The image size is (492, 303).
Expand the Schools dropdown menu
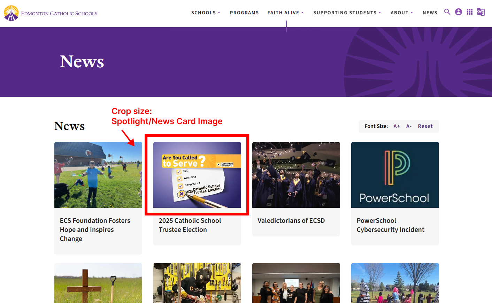tap(206, 13)
